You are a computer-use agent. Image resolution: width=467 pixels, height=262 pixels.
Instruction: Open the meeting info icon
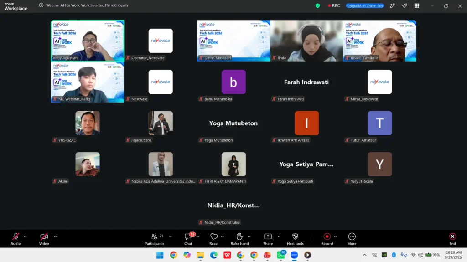pos(42,5)
